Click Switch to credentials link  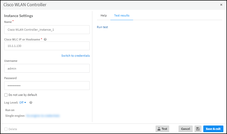coord(75,56)
